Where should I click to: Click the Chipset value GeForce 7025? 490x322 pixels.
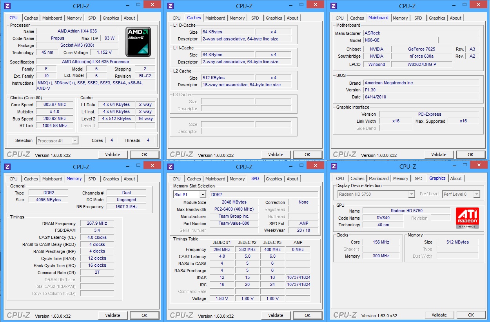(422, 49)
